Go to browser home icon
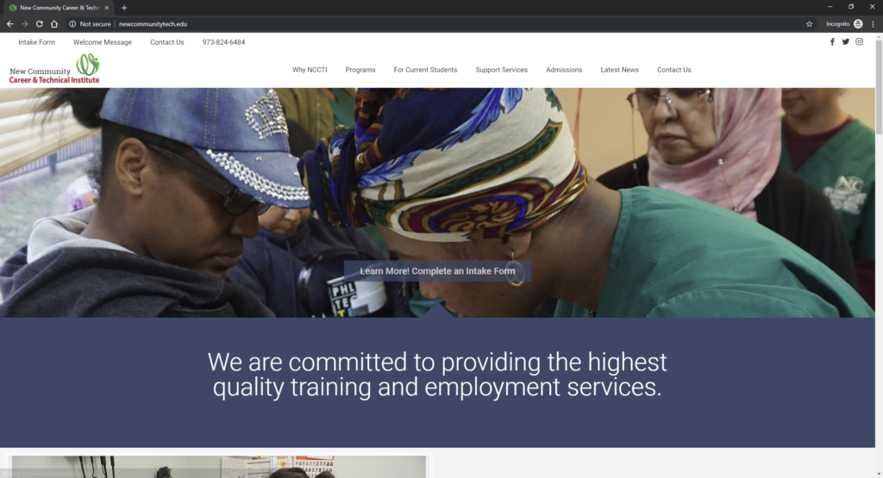Image resolution: width=883 pixels, height=478 pixels. (x=54, y=24)
